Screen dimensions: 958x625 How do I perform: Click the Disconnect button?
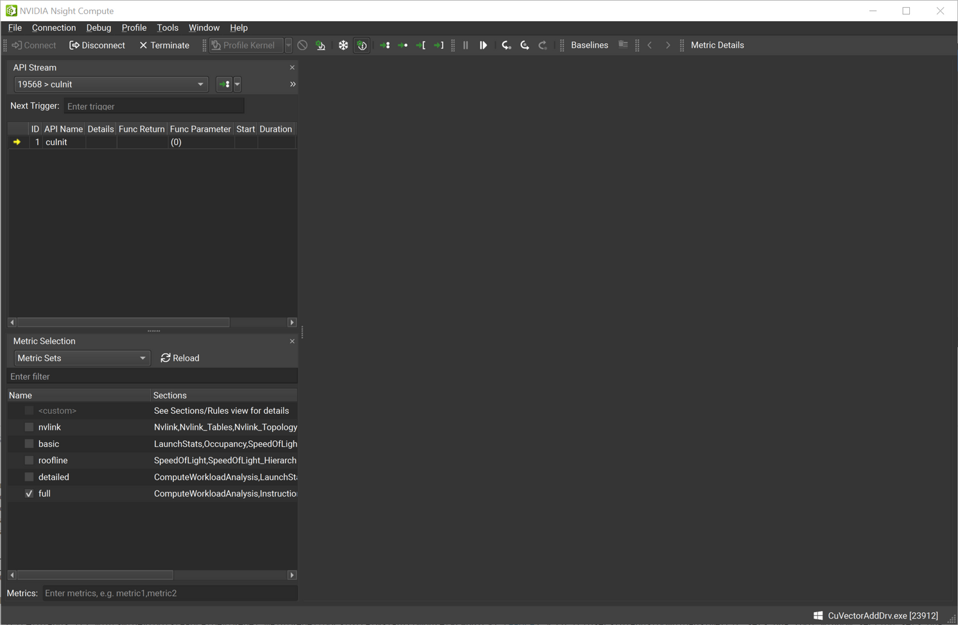point(97,45)
